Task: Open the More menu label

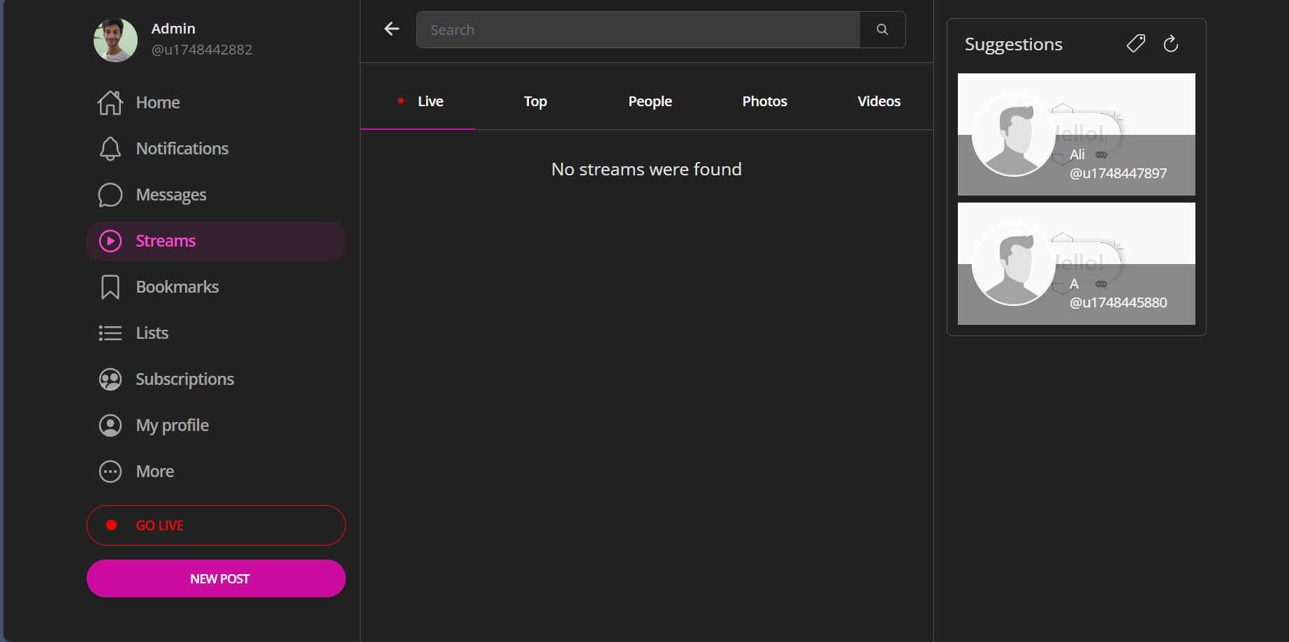Action: tap(155, 472)
